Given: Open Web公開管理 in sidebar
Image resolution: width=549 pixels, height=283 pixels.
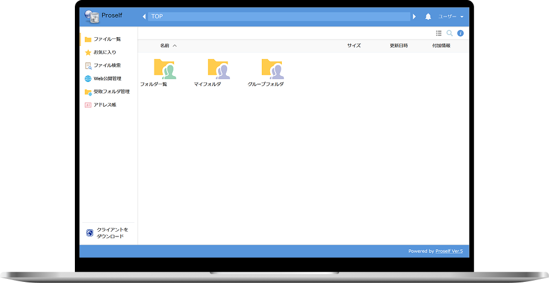Looking at the screenshot, I should [x=107, y=78].
